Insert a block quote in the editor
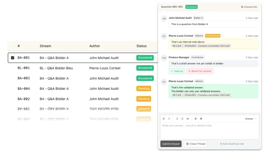This screenshot has height=151, width=269. (188, 119)
